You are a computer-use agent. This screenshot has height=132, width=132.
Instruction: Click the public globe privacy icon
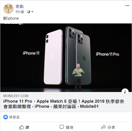pos(29,12)
